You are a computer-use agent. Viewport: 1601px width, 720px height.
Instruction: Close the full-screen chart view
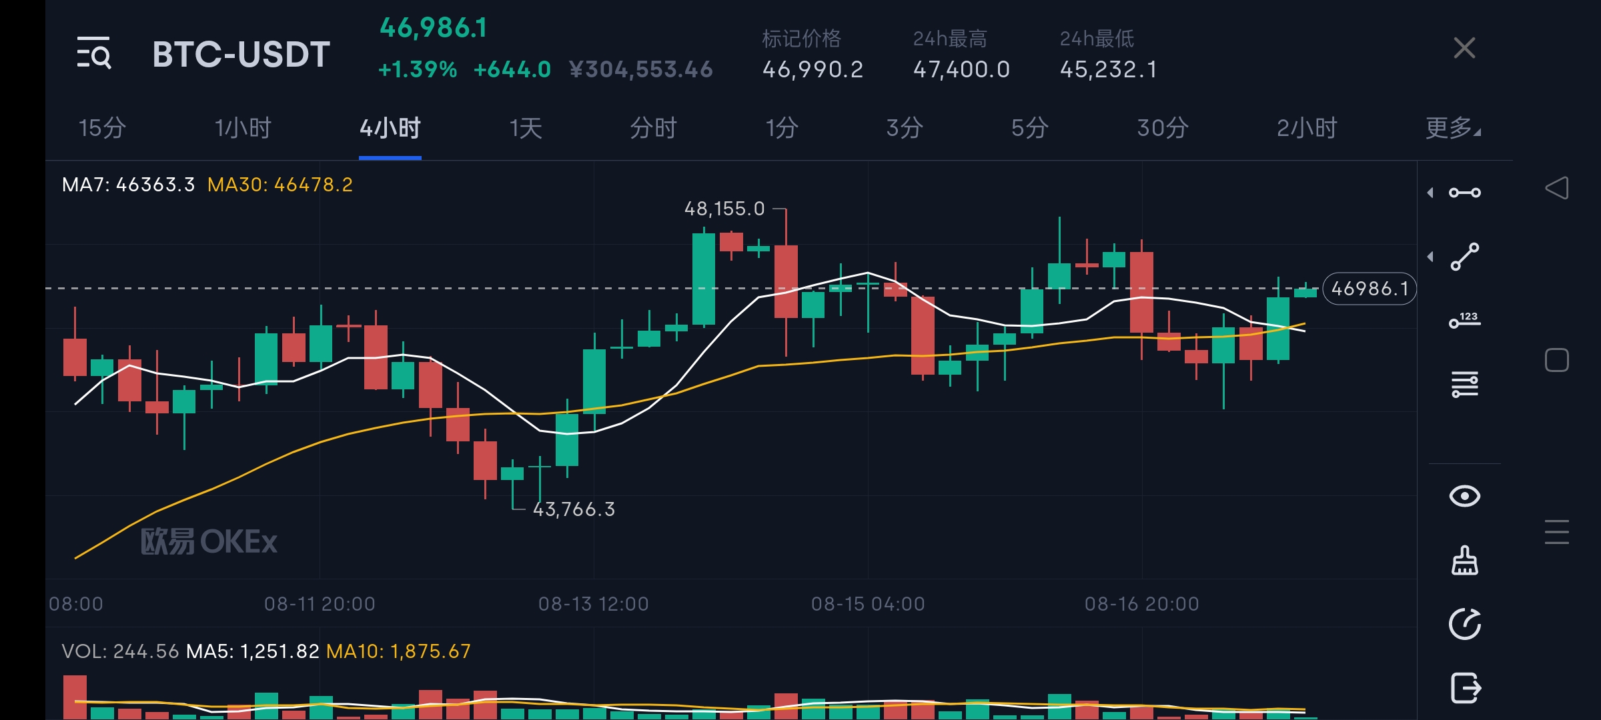coord(1464,48)
